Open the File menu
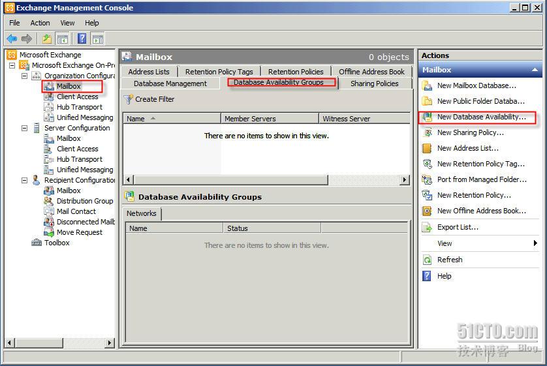 pyautogui.click(x=14, y=23)
